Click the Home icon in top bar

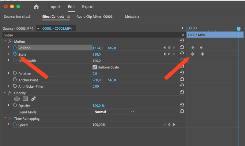tap(36, 7)
